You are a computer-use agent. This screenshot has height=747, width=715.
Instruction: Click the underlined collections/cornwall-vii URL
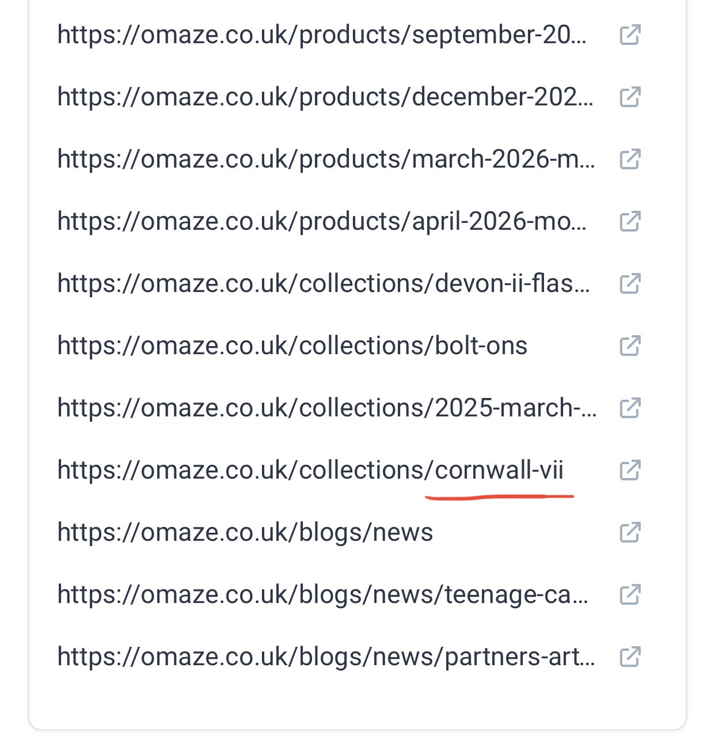point(310,471)
